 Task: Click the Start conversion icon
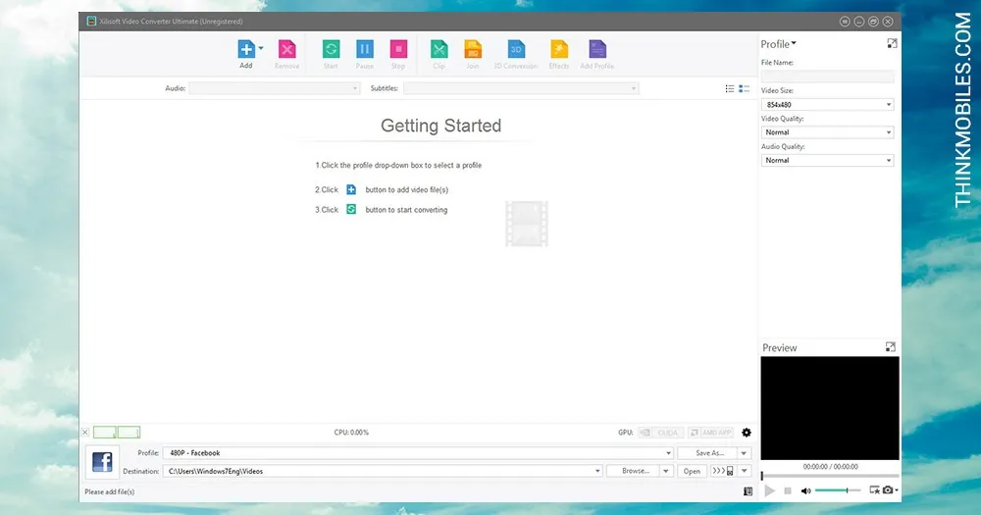[x=331, y=49]
